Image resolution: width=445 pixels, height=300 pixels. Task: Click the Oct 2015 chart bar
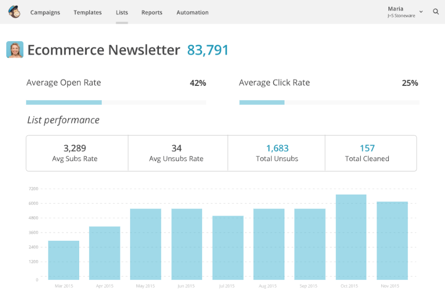351,237
